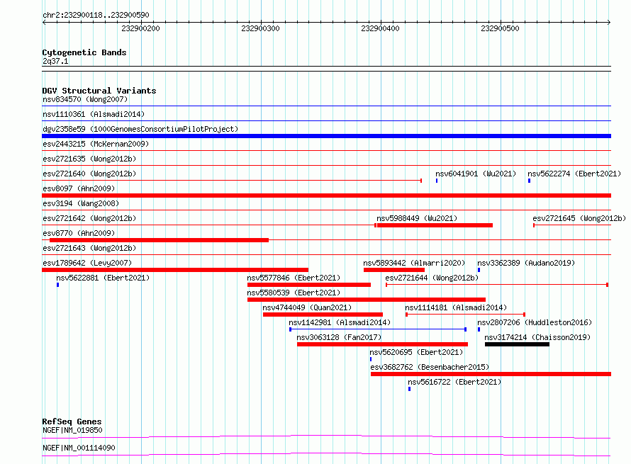Click the RefSeq Genes track title
The width and height of the screenshot is (631, 464).
click(72, 421)
